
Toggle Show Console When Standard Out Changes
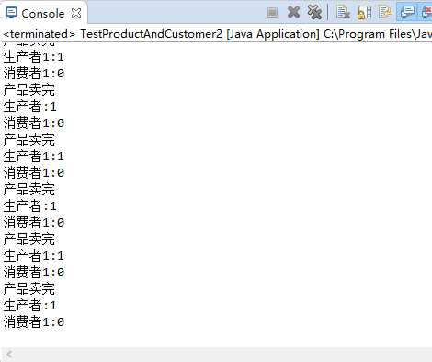[x=407, y=12]
